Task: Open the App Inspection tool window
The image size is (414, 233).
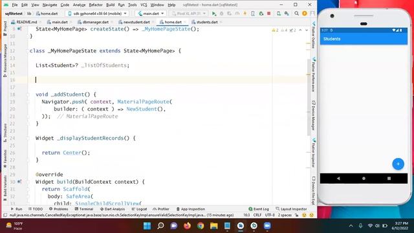Action: point(190,209)
